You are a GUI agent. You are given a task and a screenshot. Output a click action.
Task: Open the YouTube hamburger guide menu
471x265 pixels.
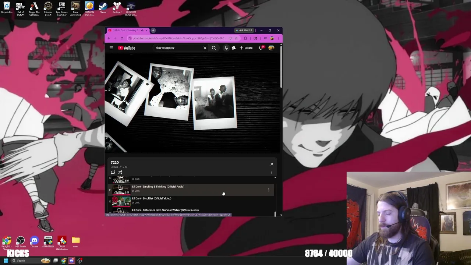[x=111, y=48]
